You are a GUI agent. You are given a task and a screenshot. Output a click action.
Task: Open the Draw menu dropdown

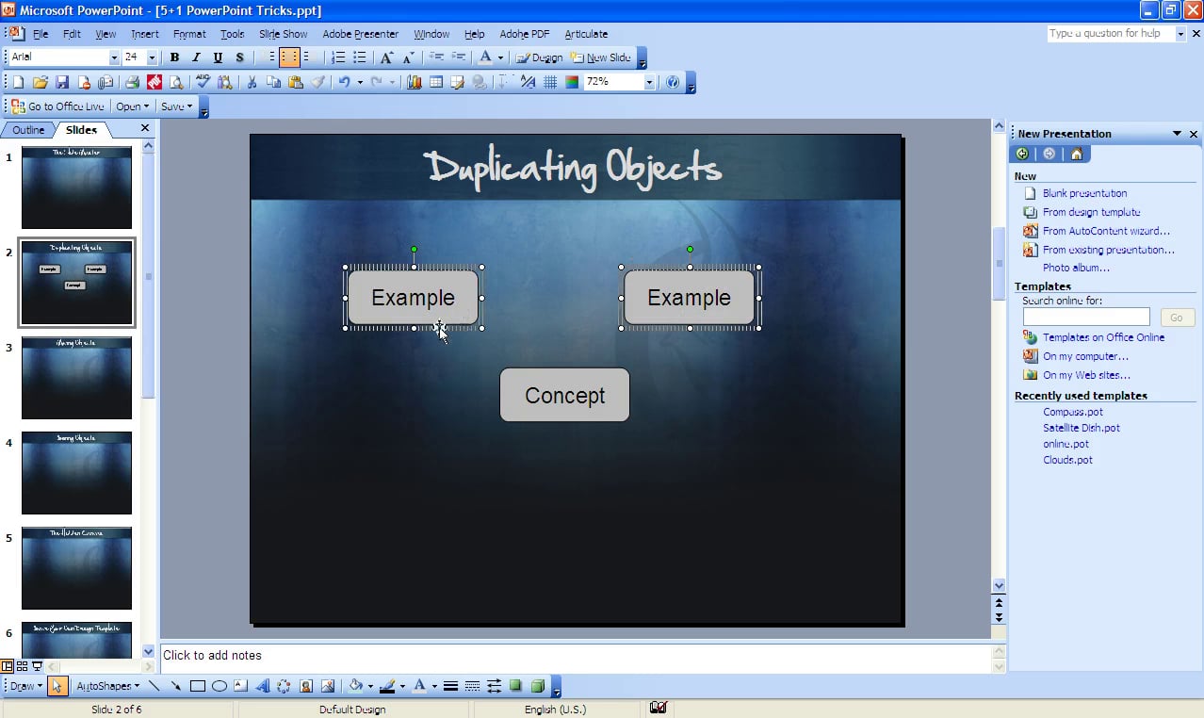tap(24, 686)
